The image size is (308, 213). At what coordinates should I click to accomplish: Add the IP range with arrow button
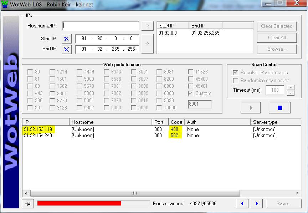tap(147, 44)
